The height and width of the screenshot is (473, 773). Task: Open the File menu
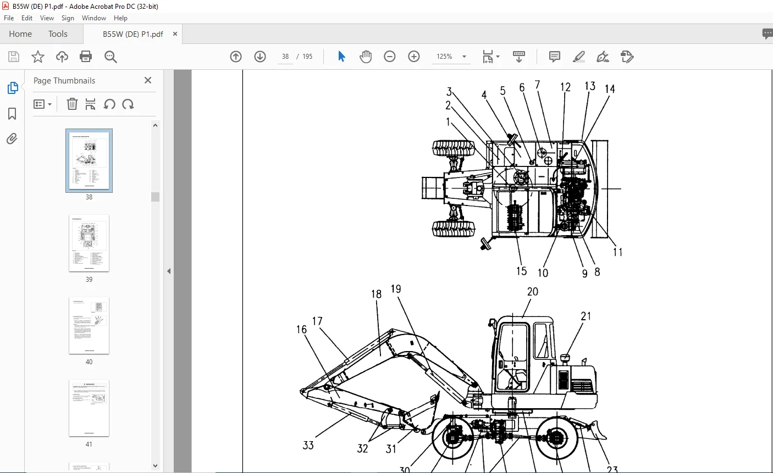(x=9, y=18)
